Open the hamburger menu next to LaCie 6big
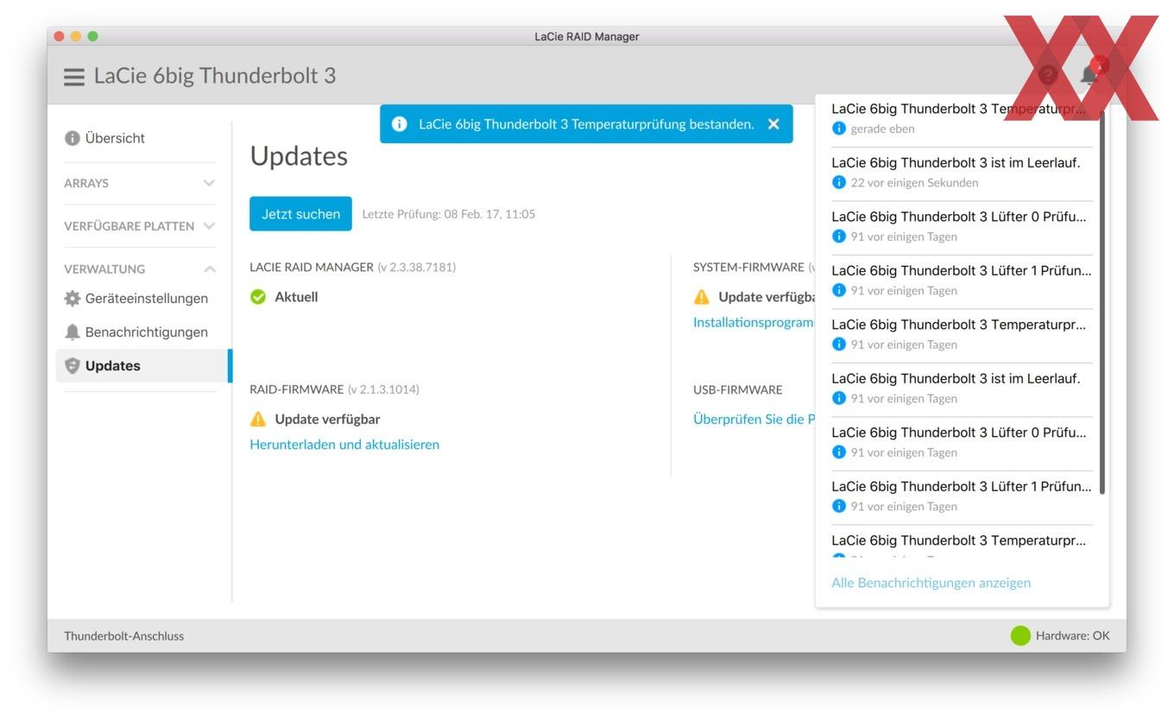The height and width of the screenshot is (720, 1174). 74,77
